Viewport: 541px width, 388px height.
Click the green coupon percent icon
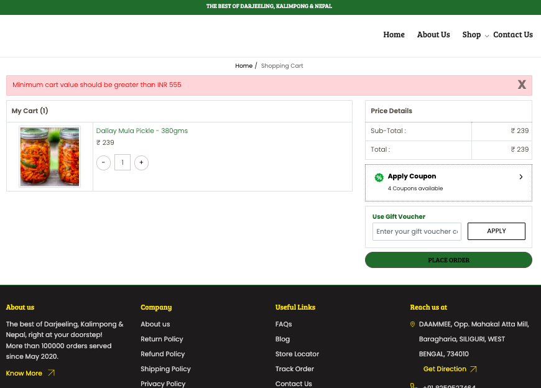point(379,177)
